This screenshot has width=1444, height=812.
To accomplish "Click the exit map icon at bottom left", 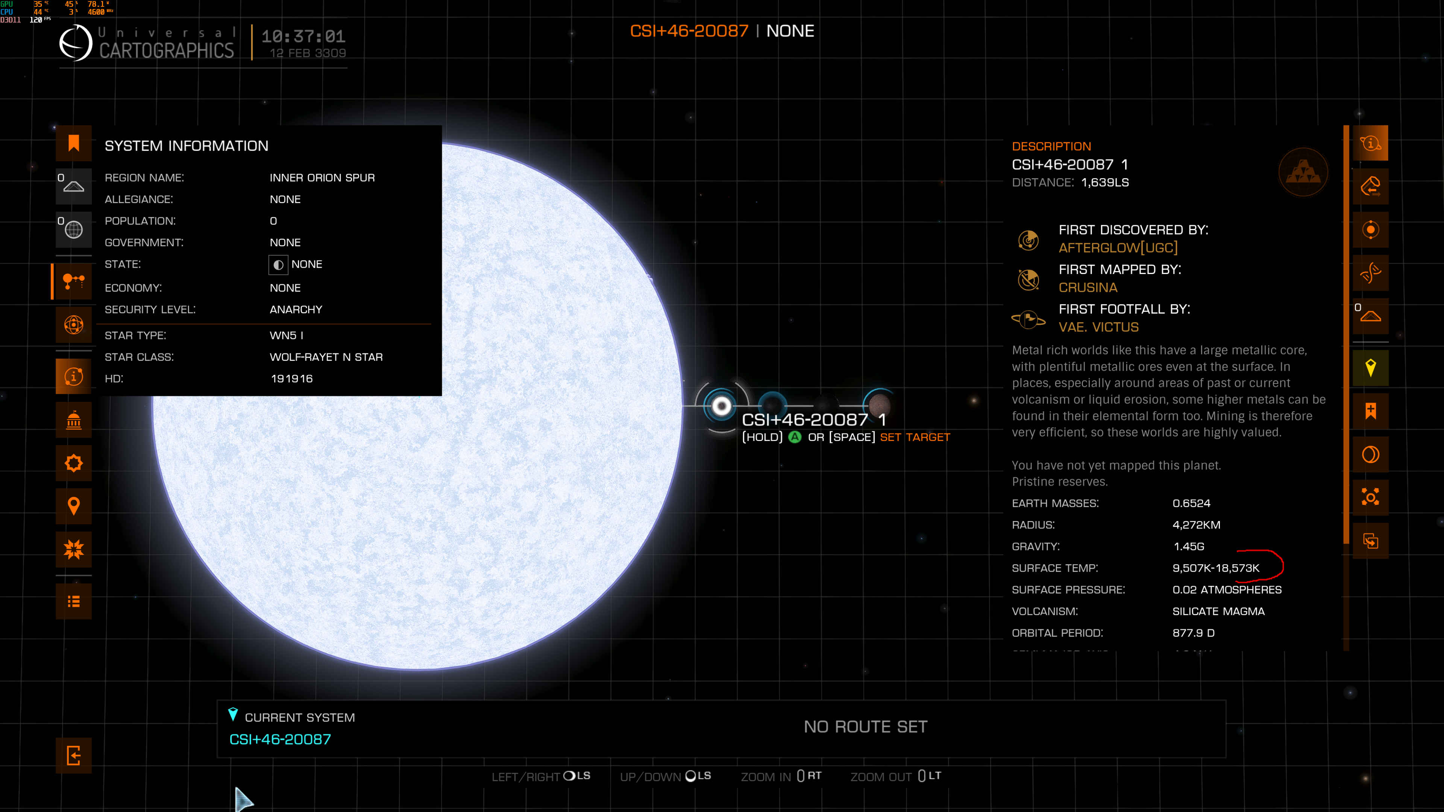I will [73, 755].
